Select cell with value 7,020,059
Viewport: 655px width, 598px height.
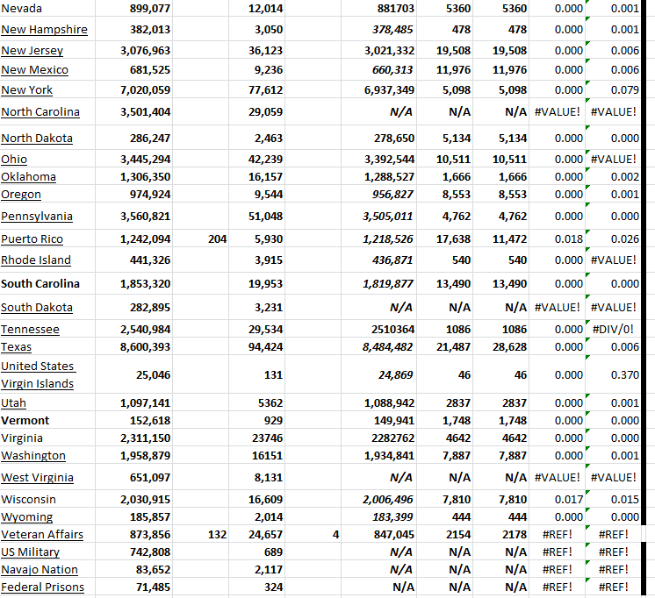(133, 89)
